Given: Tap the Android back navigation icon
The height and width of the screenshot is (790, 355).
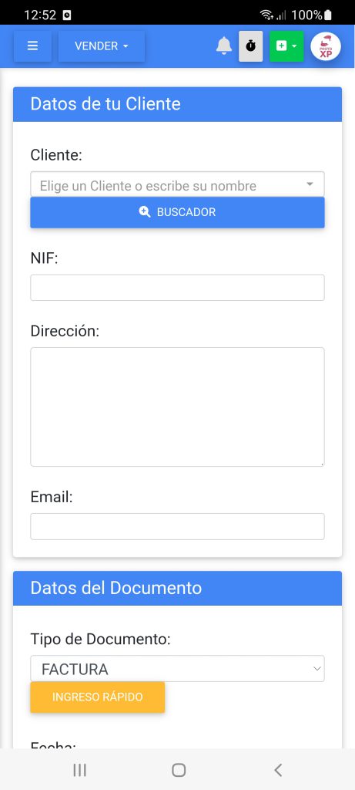Looking at the screenshot, I should [x=277, y=770].
